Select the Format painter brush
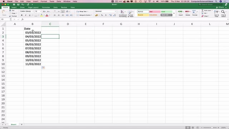This screenshot has height=129, width=229. [10, 16]
